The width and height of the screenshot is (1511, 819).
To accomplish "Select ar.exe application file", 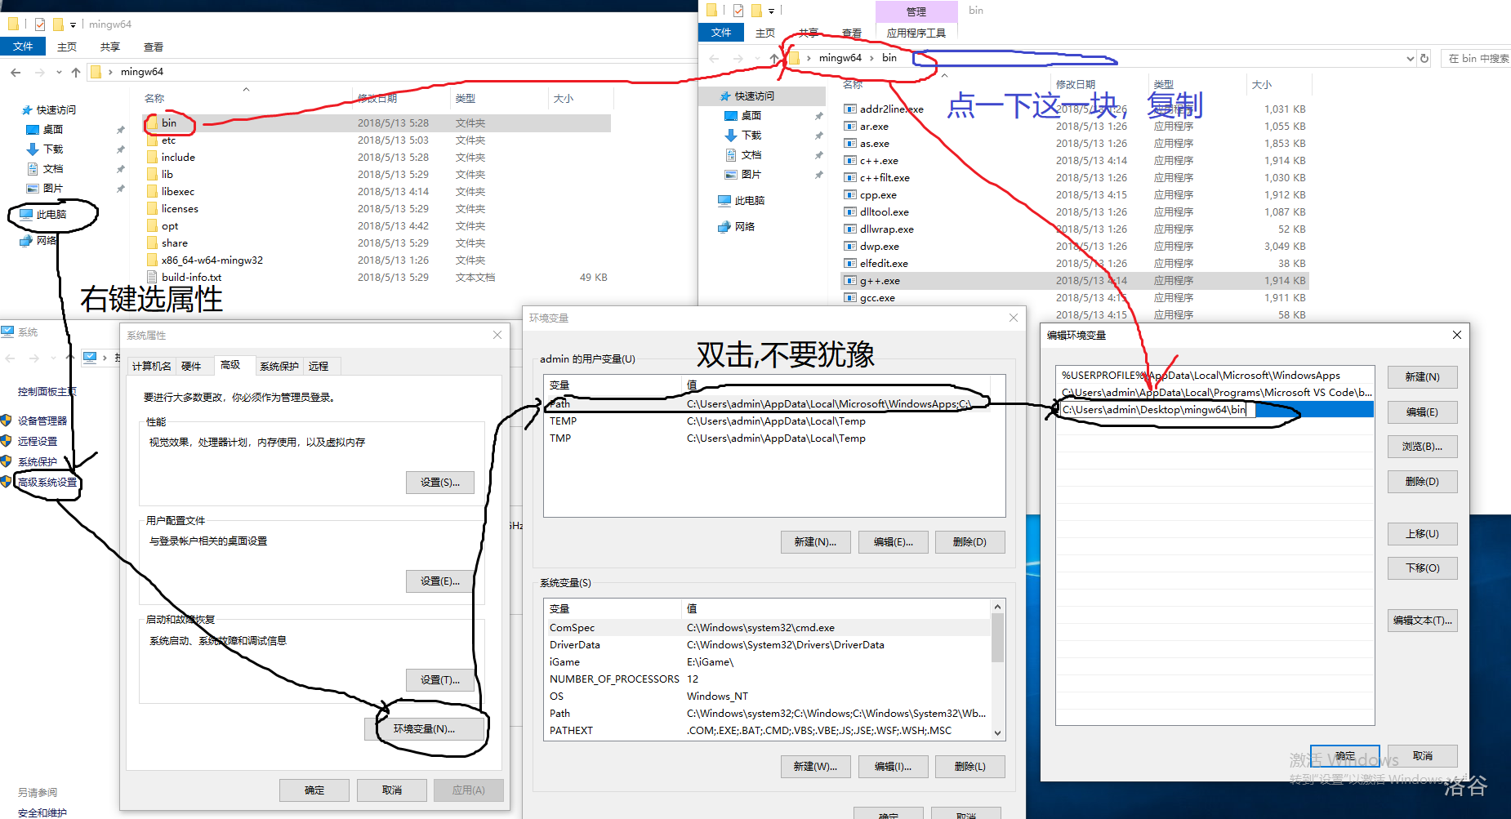I will tap(874, 127).
